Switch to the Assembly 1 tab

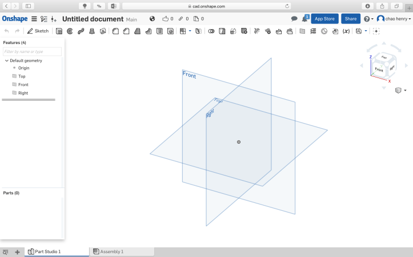(x=111, y=251)
